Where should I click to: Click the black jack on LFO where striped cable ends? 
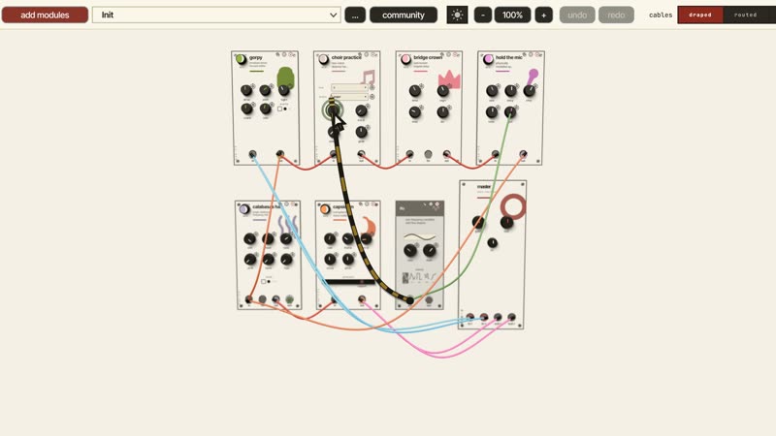coord(410,299)
